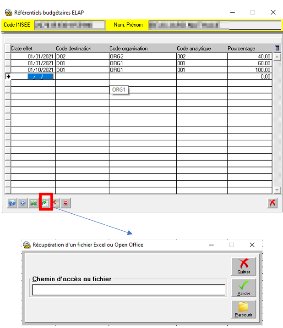This screenshot has width=283, height=328.
Task: Click the 01/10/2021 date cell
Action: [33, 70]
